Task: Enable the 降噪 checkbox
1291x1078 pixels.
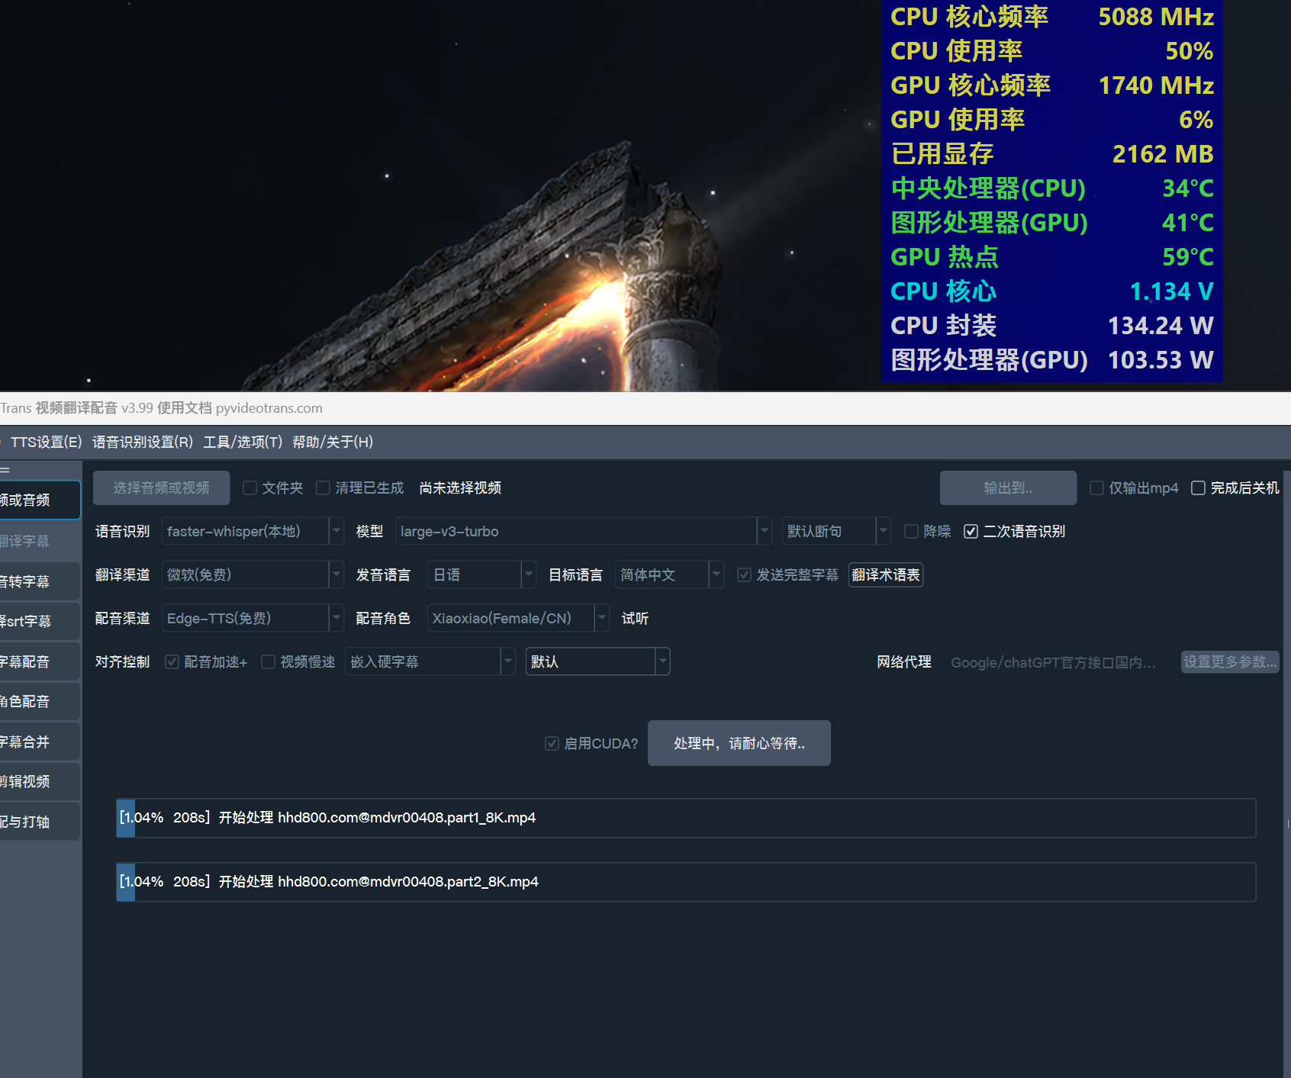Action: (x=912, y=532)
